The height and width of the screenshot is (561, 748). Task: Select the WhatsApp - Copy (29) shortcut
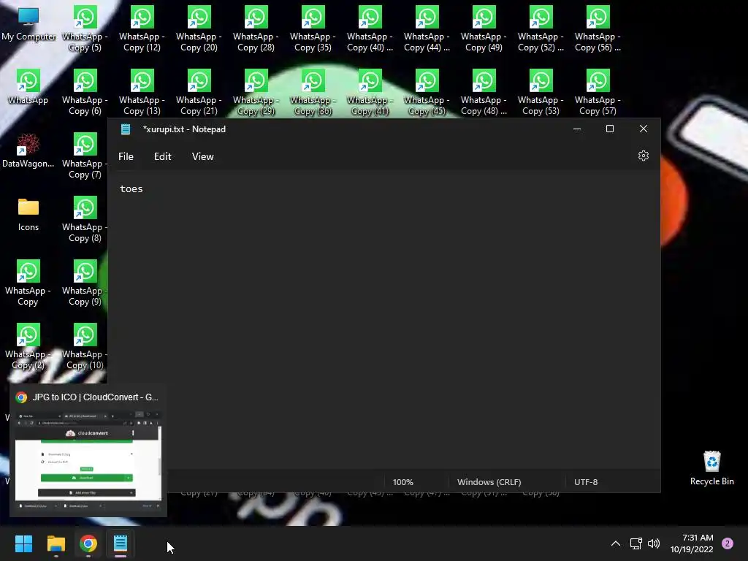pos(256,92)
